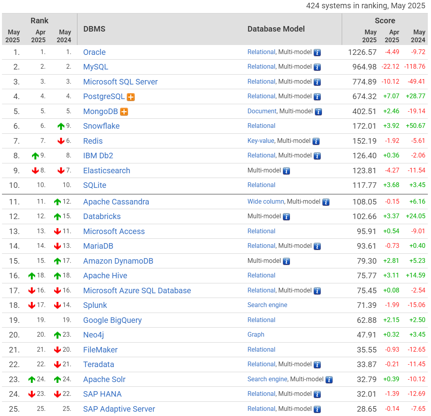Click Teradata multi-model info icon
Image resolution: width=431 pixels, height=416 pixels.
[x=317, y=365]
